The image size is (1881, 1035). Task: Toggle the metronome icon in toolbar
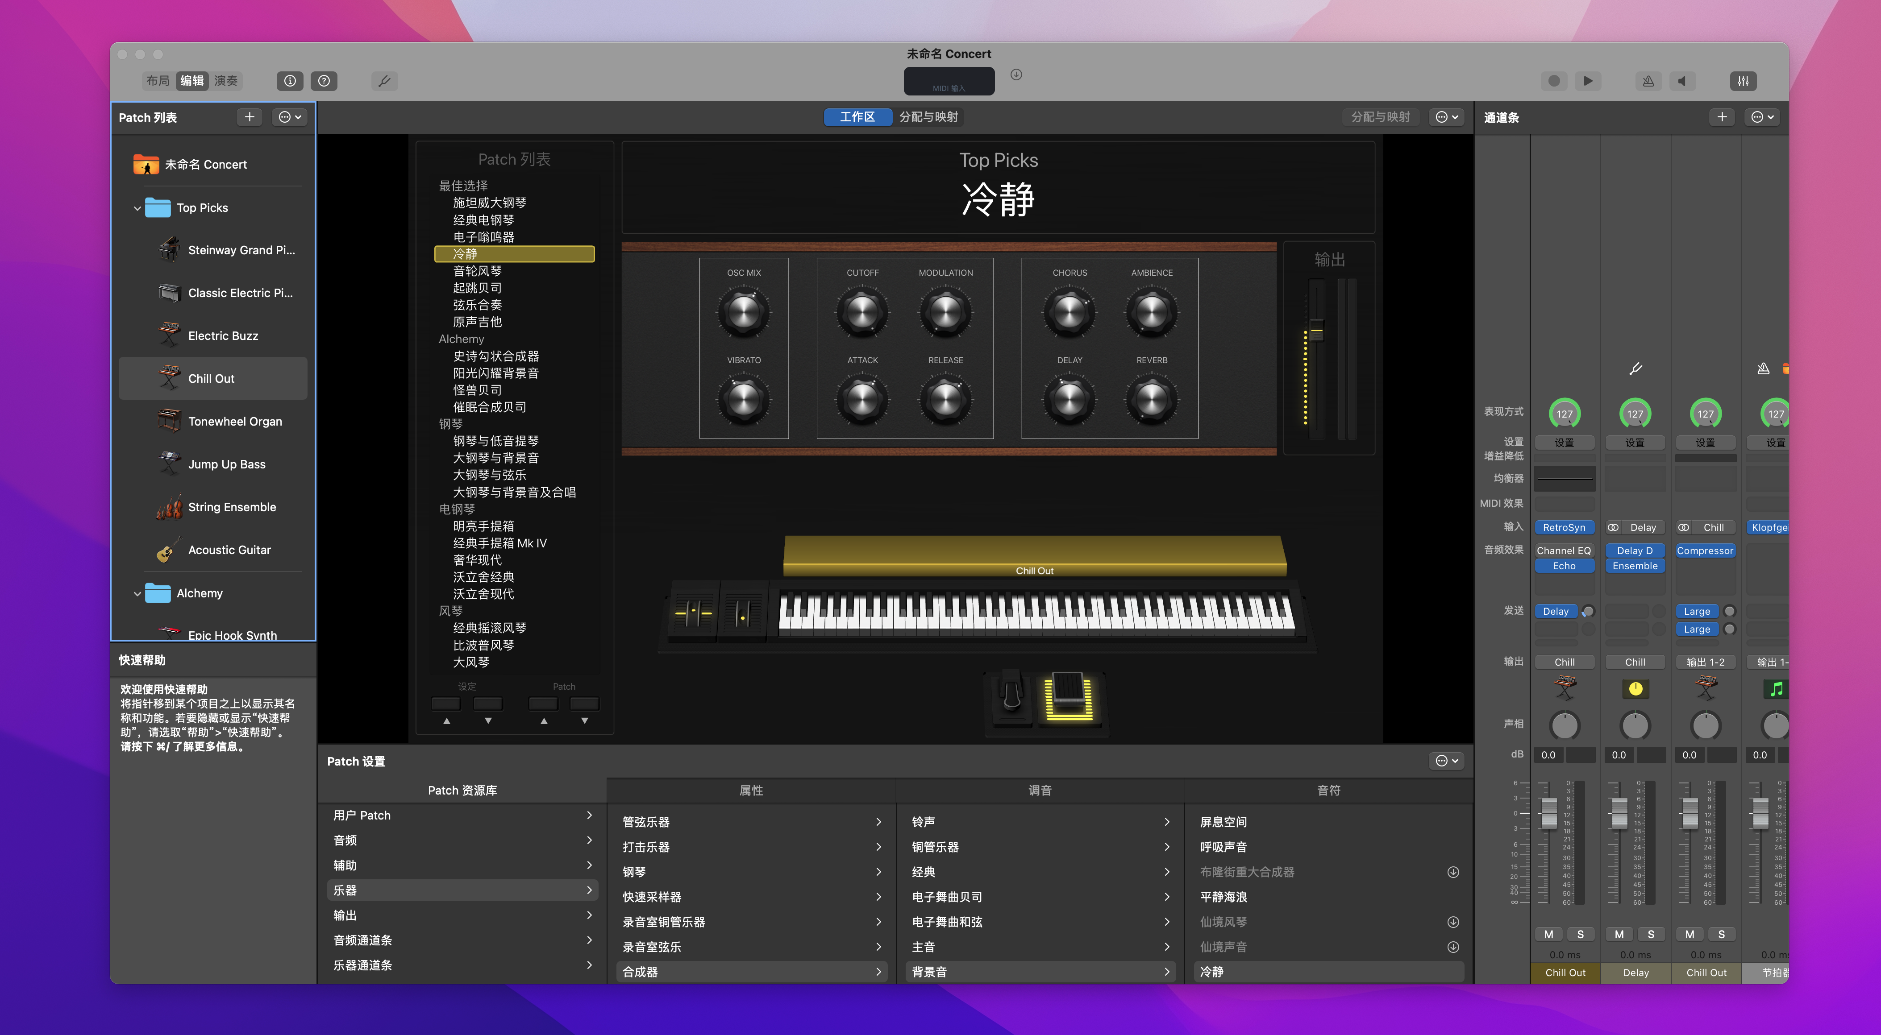(1648, 81)
